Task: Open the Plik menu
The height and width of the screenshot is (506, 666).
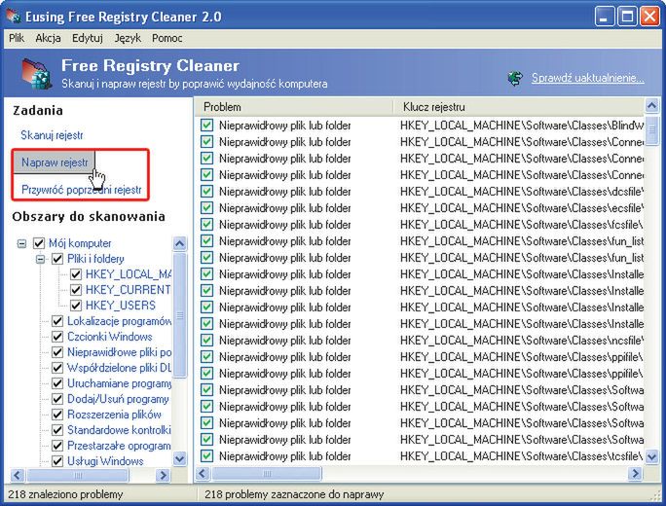Action: (17, 38)
